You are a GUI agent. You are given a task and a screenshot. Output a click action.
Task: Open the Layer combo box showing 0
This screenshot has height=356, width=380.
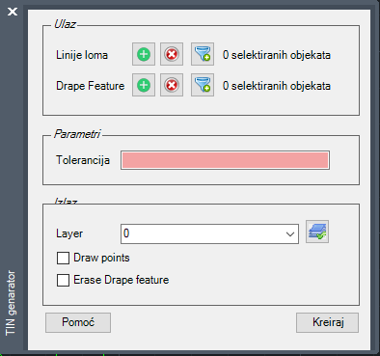click(x=209, y=233)
